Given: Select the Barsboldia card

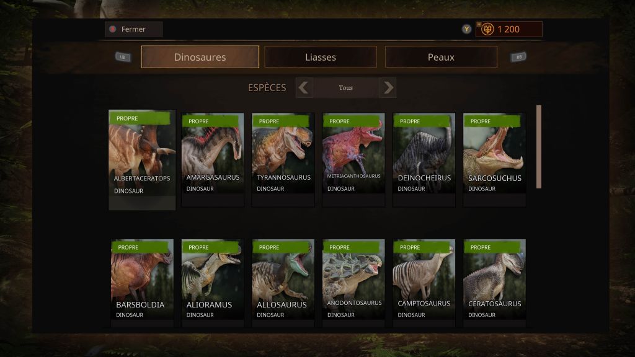Looking at the screenshot, I should (x=142, y=283).
